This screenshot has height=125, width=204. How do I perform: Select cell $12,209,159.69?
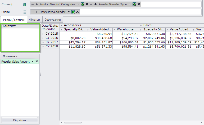[x=179, y=42]
